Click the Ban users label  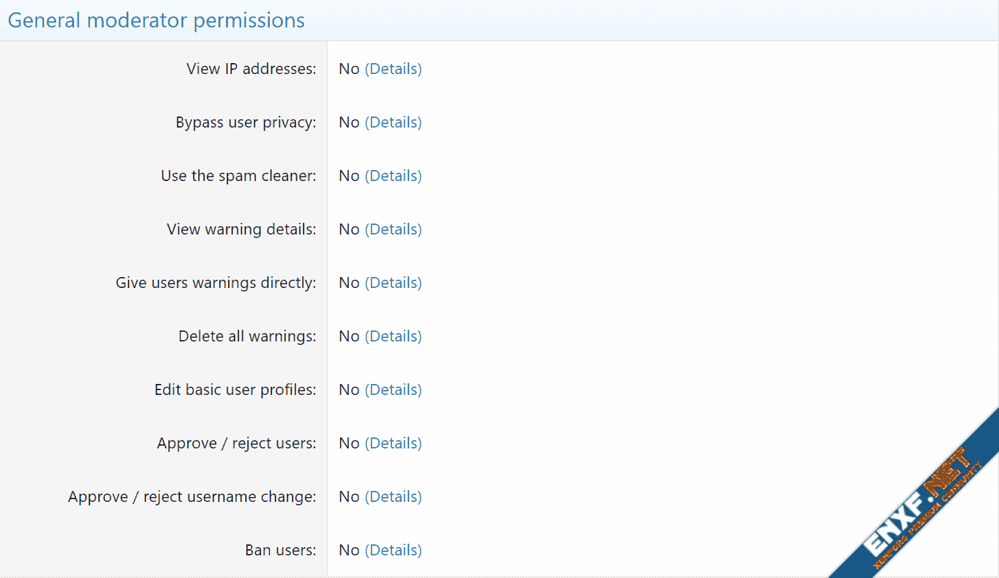pyautogui.click(x=280, y=550)
